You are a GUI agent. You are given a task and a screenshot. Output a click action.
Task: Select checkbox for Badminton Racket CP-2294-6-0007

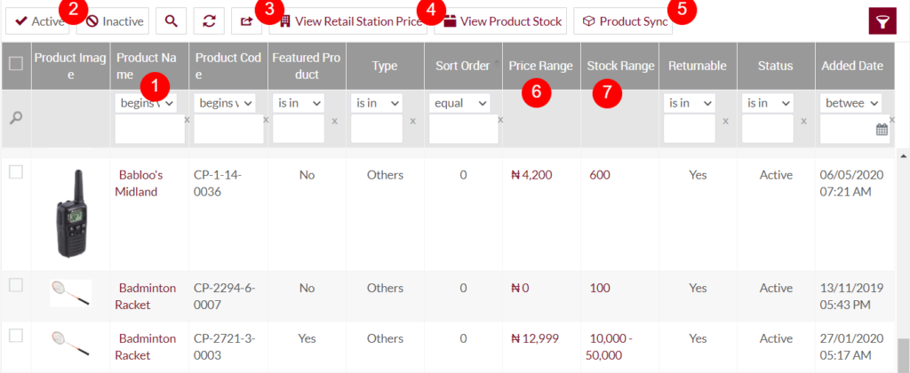point(15,285)
